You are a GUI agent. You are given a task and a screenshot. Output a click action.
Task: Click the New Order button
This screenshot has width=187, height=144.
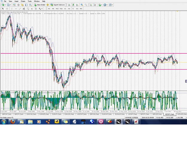[x=40, y=5]
